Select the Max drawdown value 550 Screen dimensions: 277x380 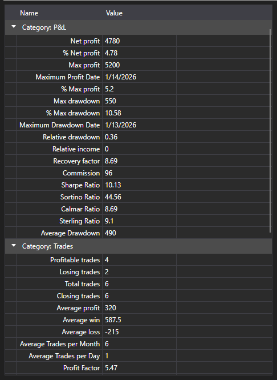tap(110, 101)
